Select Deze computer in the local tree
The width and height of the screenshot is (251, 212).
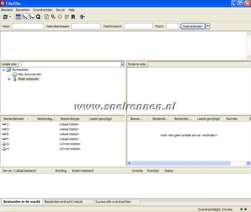[28, 79]
